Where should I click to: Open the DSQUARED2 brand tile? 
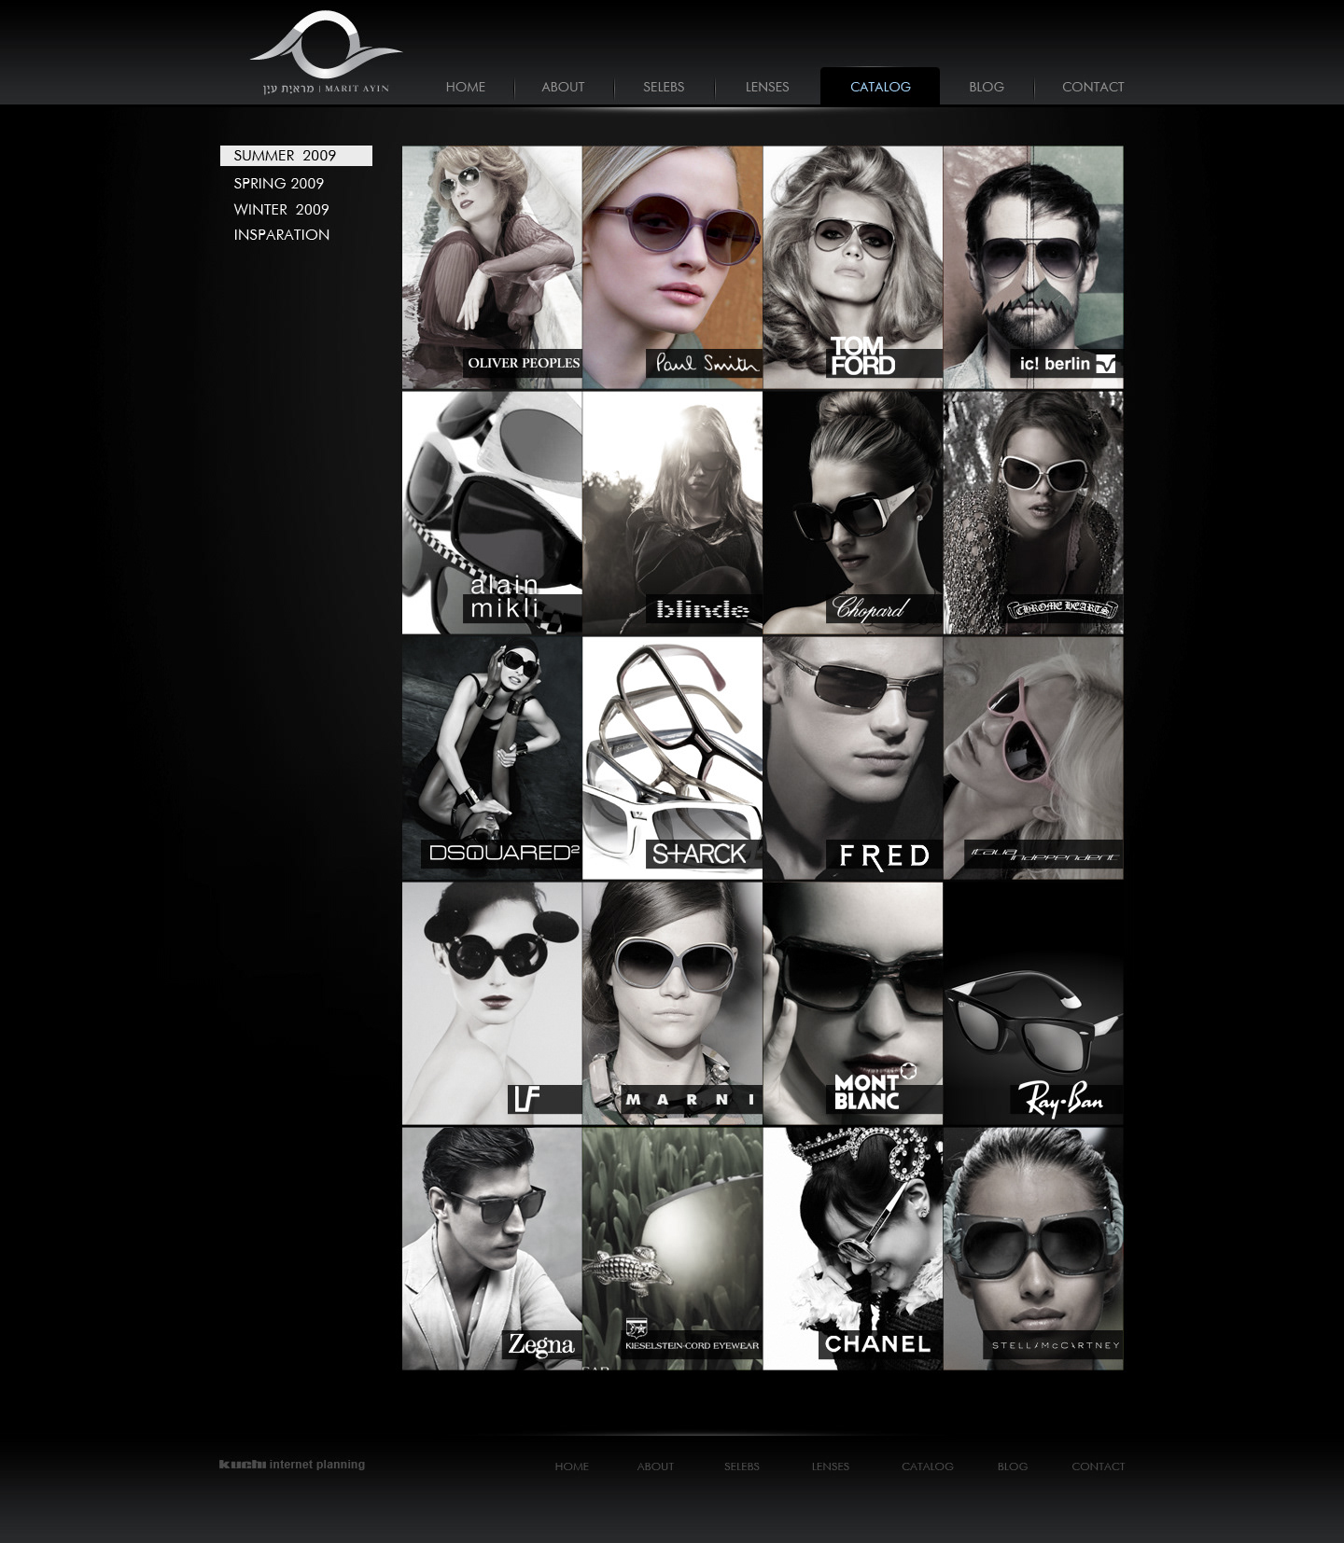point(492,758)
